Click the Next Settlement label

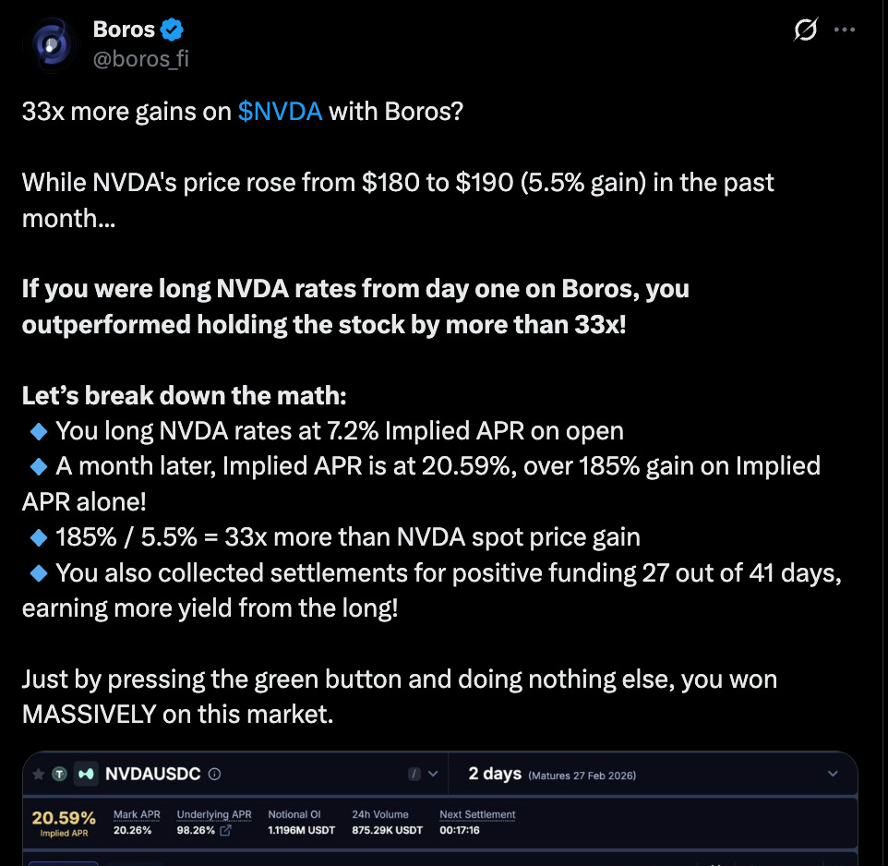pyautogui.click(x=477, y=814)
